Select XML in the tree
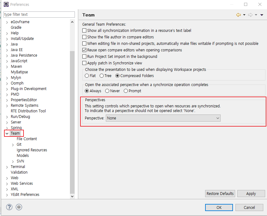Viewport: 267px width, 216px height. [15, 189]
